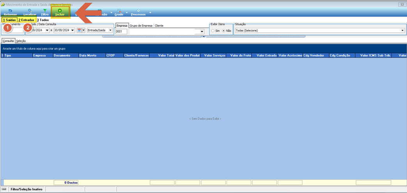407x193 pixels.
Task: Select the Sim radio for Exibir Itens
Action: (x=213, y=31)
